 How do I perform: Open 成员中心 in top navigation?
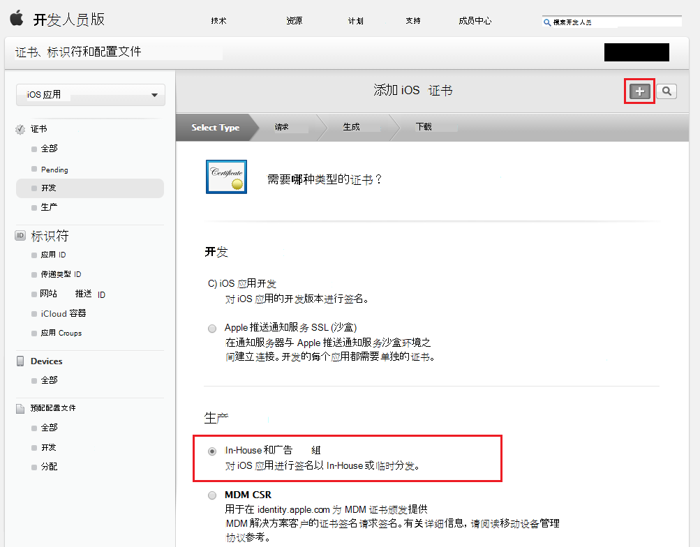pos(475,20)
